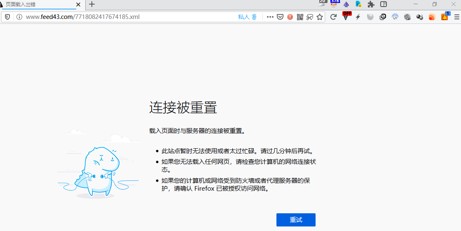
Task: Open the page actions three-dots menu
Action: pyautogui.click(x=270, y=17)
